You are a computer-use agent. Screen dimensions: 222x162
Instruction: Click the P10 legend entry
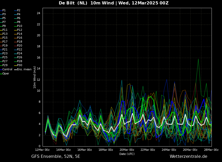[20, 26]
